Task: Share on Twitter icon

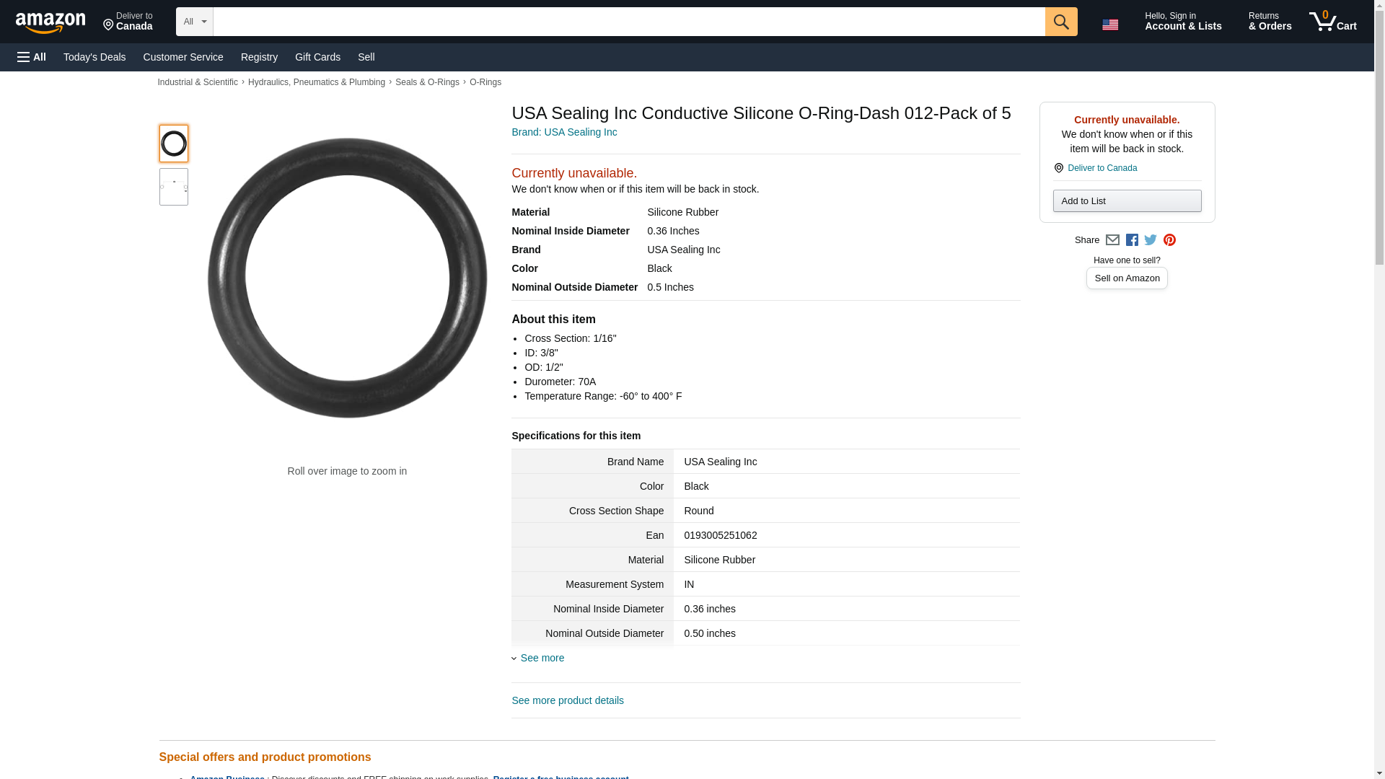Action: point(1151,240)
